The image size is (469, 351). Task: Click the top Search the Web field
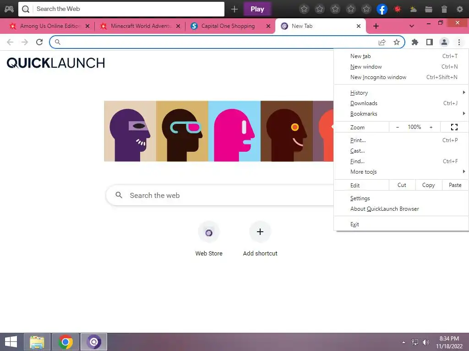(121, 9)
